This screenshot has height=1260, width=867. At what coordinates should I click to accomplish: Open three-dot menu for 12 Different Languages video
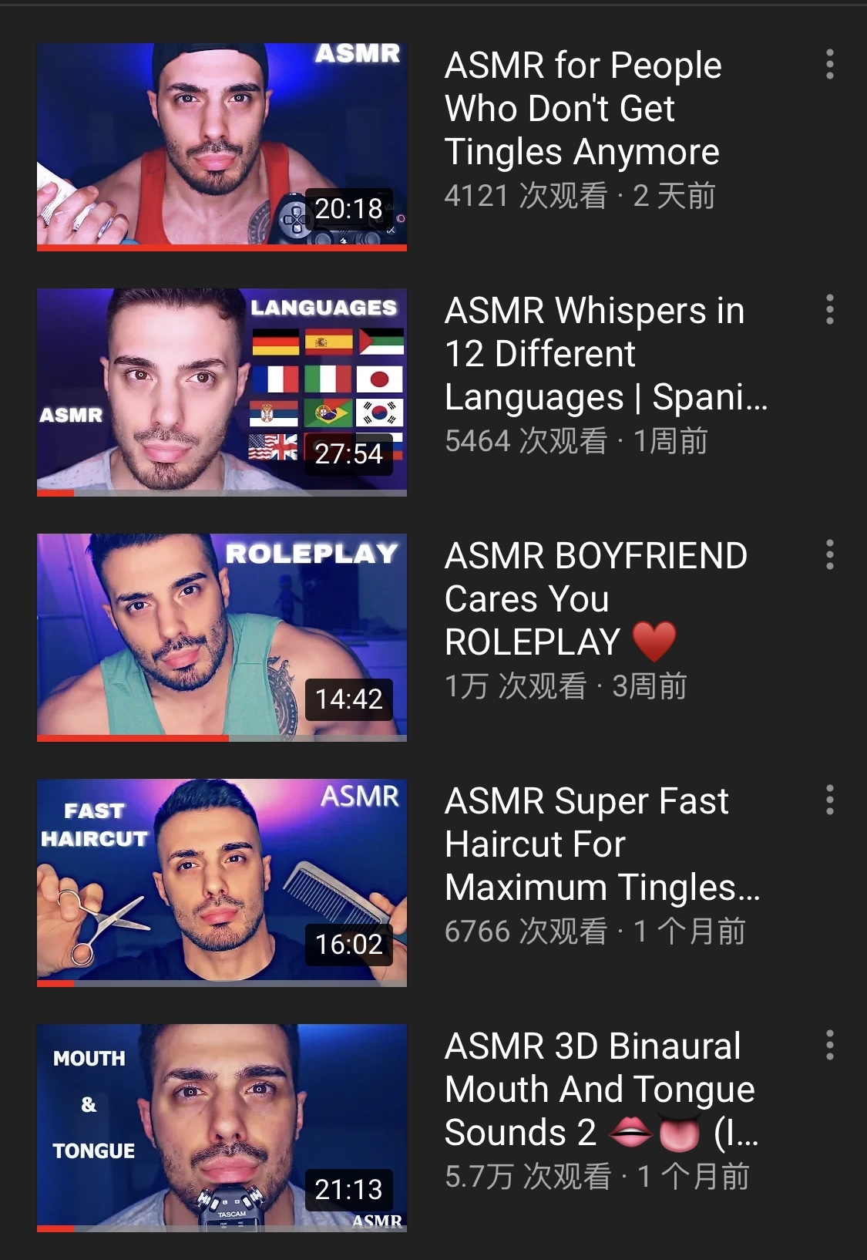click(829, 309)
